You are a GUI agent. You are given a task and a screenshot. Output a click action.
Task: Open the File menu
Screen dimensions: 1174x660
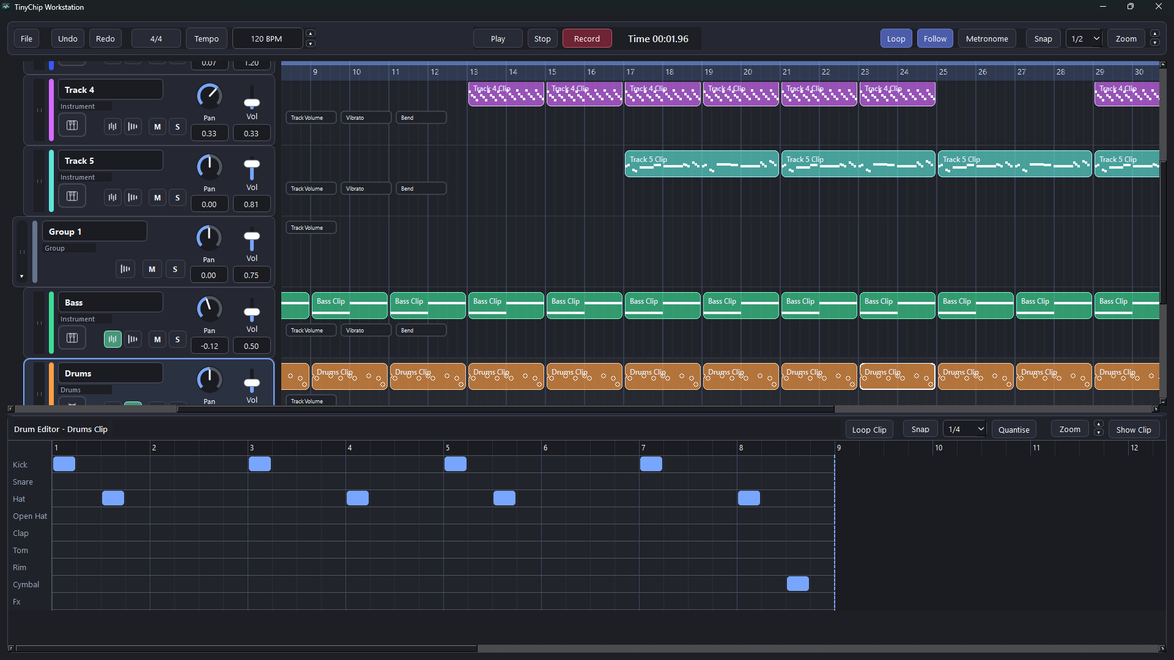[26, 38]
